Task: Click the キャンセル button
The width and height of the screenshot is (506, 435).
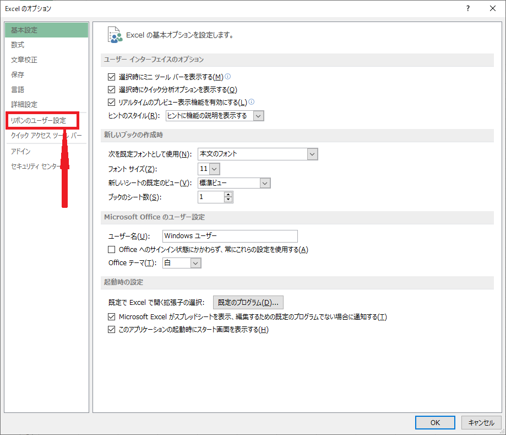Action: pyautogui.click(x=481, y=422)
